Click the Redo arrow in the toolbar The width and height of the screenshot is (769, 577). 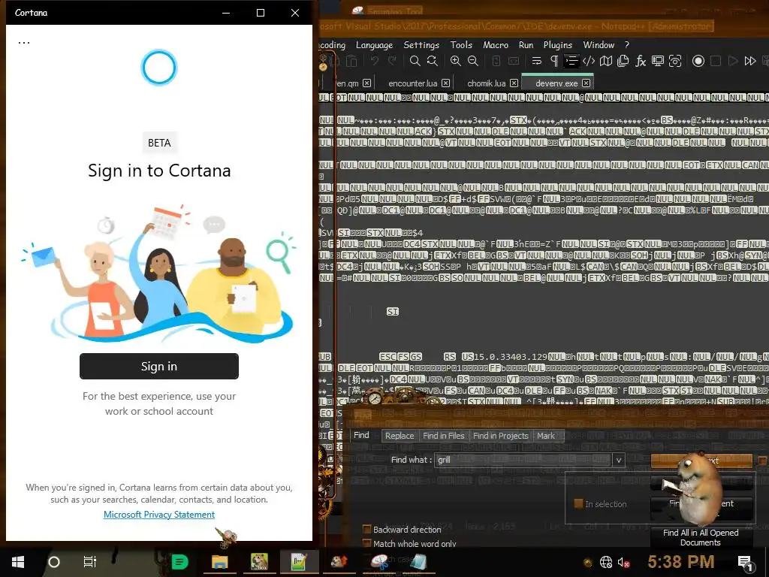pos(392,61)
